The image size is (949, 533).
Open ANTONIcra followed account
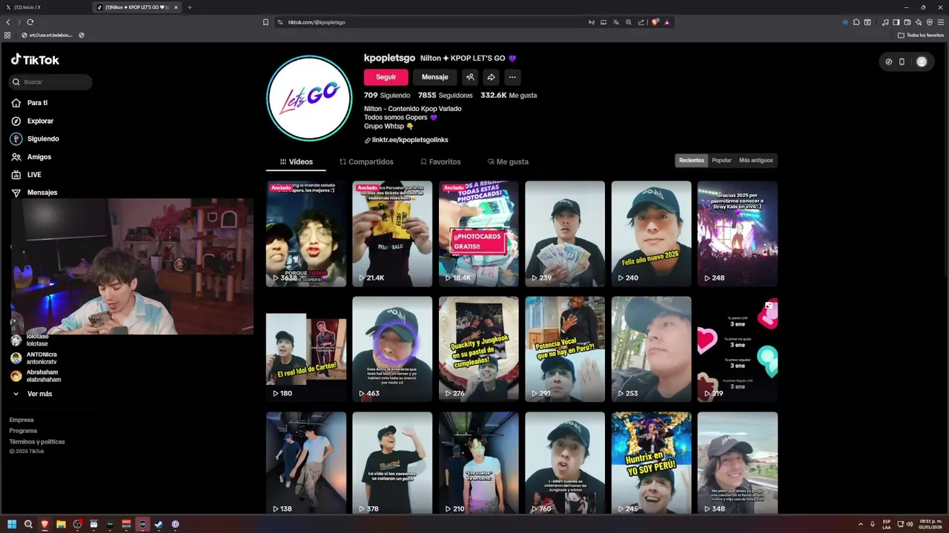point(34,358)
